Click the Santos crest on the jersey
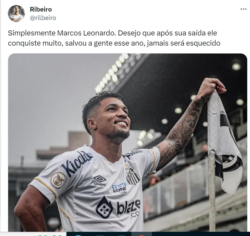 (133, 176)
